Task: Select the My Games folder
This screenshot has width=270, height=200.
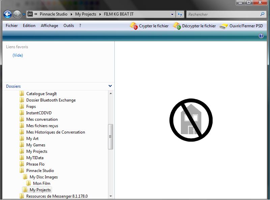Action: [x=36, y=145]
